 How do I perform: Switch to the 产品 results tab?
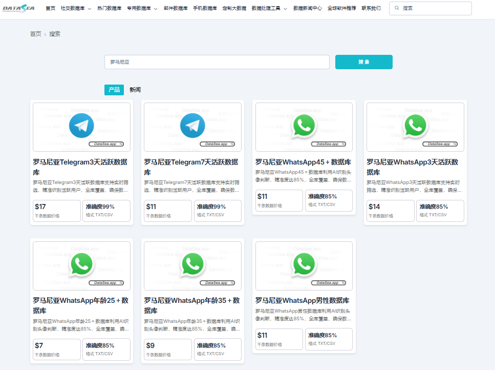114,90
